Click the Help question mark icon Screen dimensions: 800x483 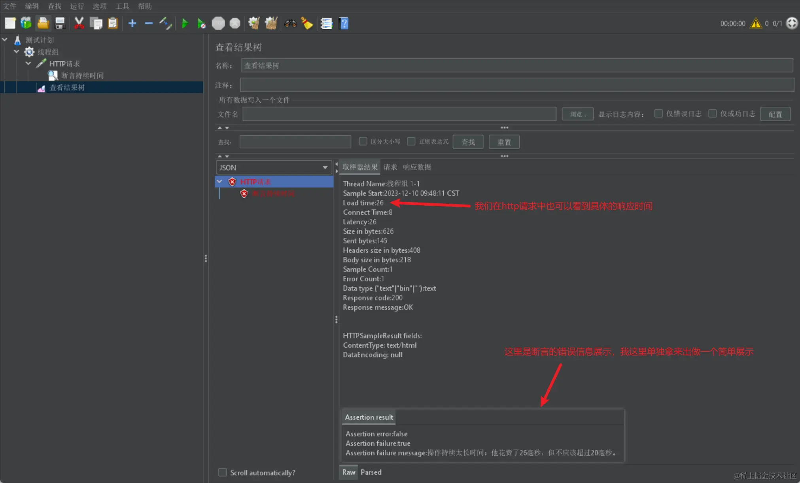344,23
